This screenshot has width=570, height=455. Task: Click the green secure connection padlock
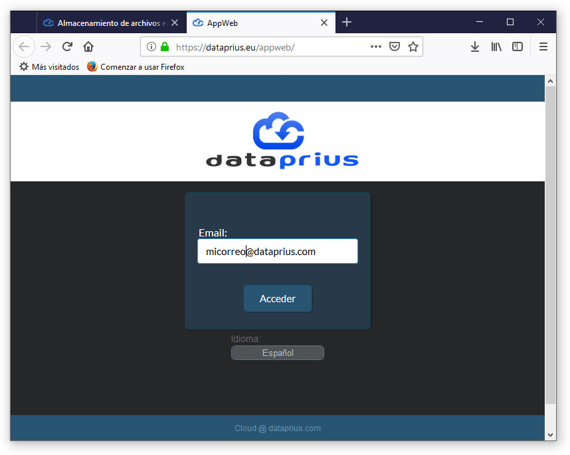pos(165,46)
